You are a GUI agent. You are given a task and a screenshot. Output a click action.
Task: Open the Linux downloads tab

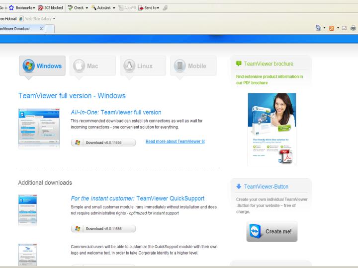(x=143, y=66)
